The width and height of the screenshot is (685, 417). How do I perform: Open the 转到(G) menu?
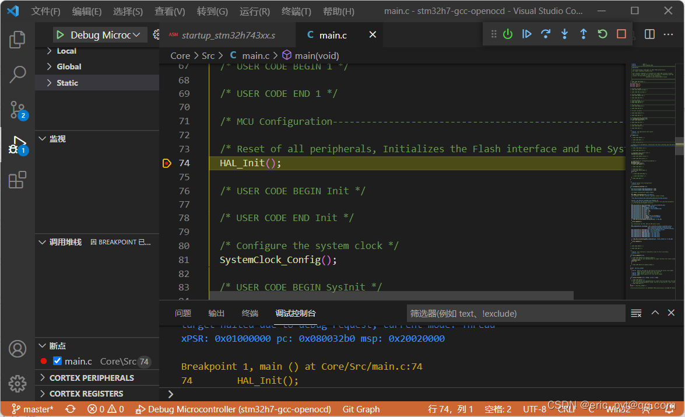click(x=212, y=11)
